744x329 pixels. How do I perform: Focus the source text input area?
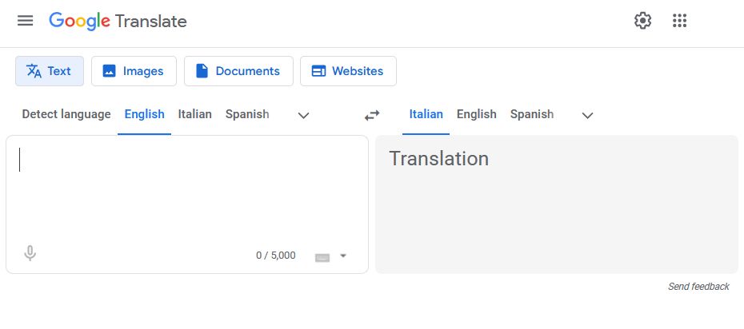(x=186, y=192)
